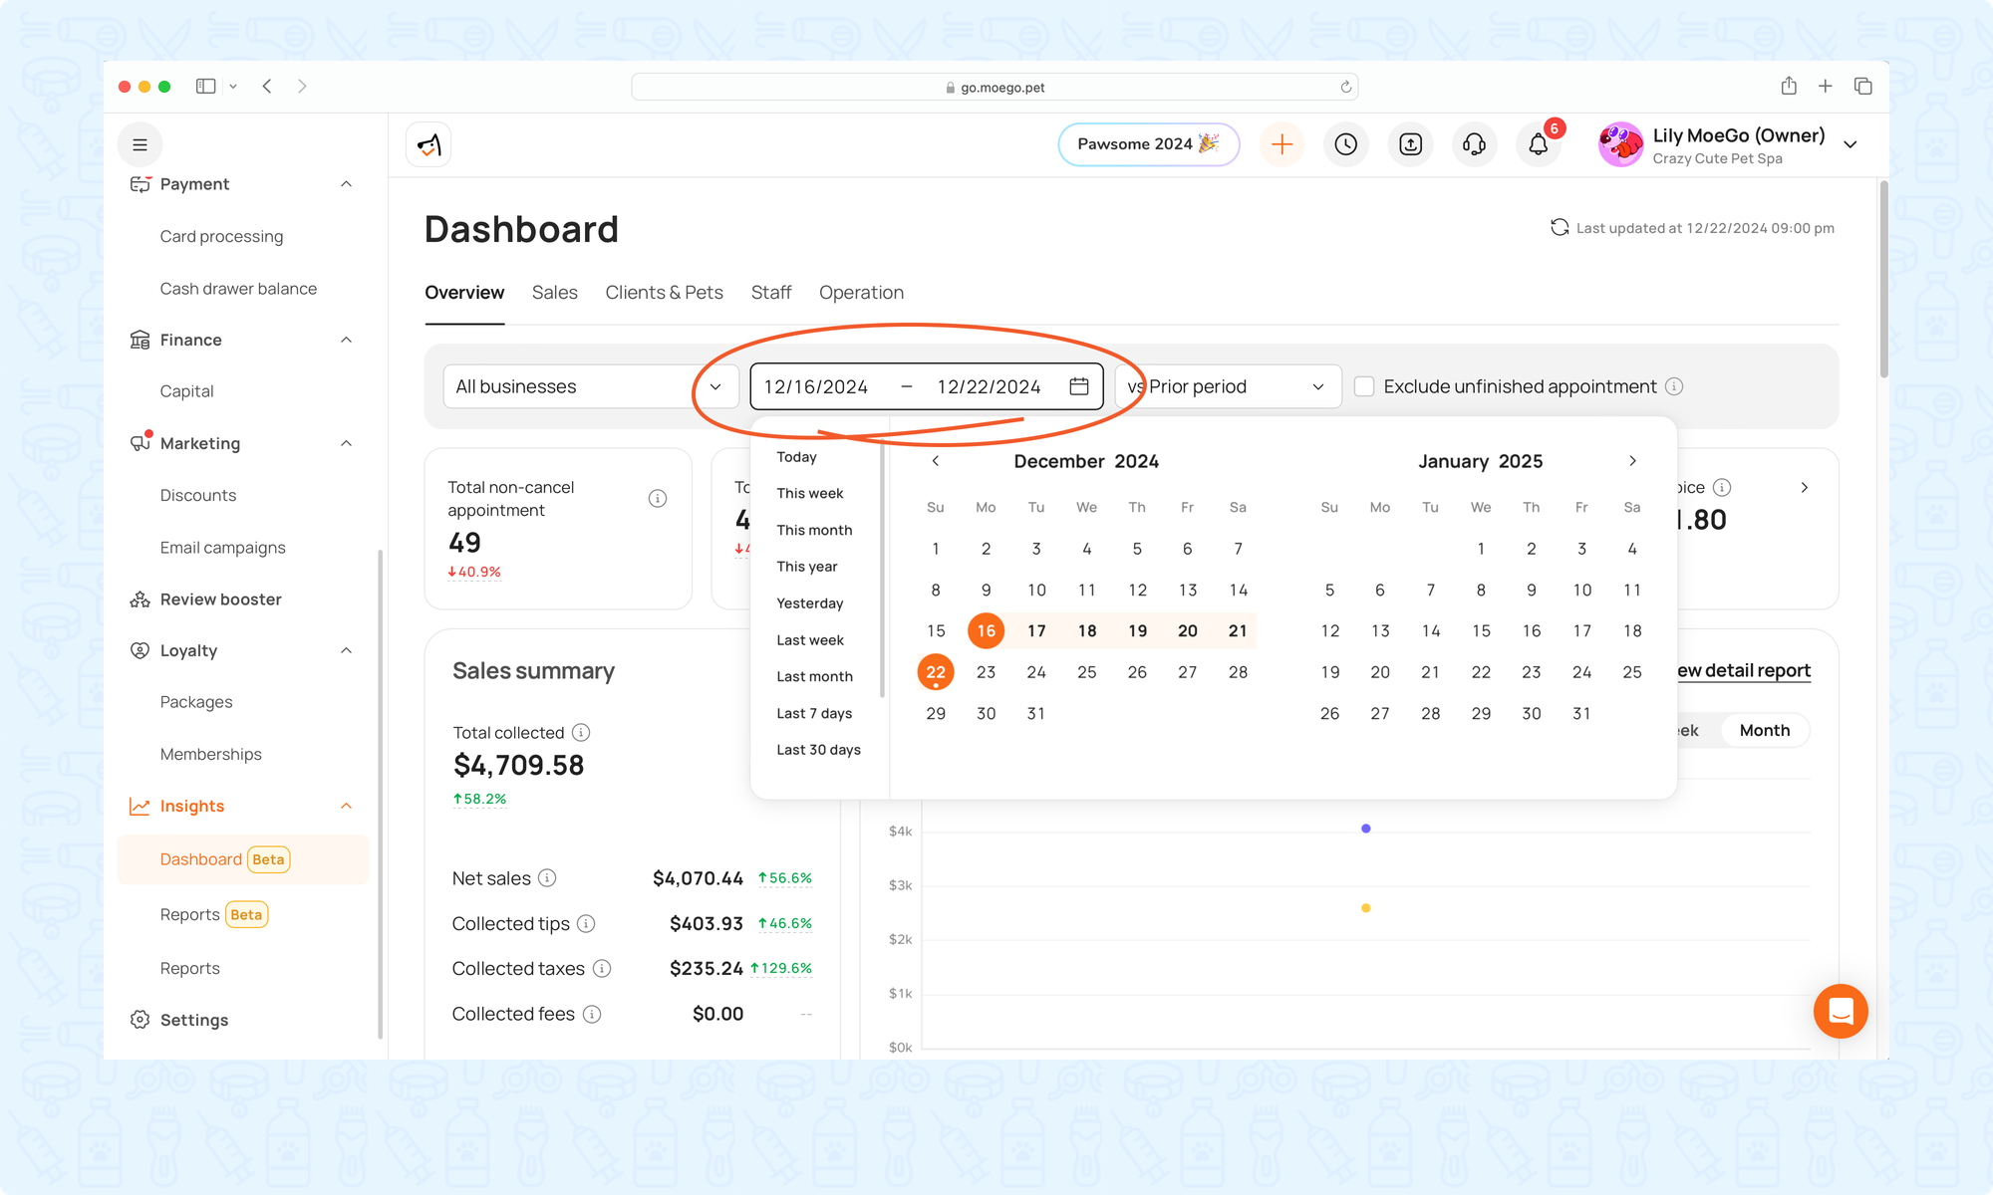
Task: Enable Exclude unfinished appointment checkbox
Action: tap(1364, 386)
